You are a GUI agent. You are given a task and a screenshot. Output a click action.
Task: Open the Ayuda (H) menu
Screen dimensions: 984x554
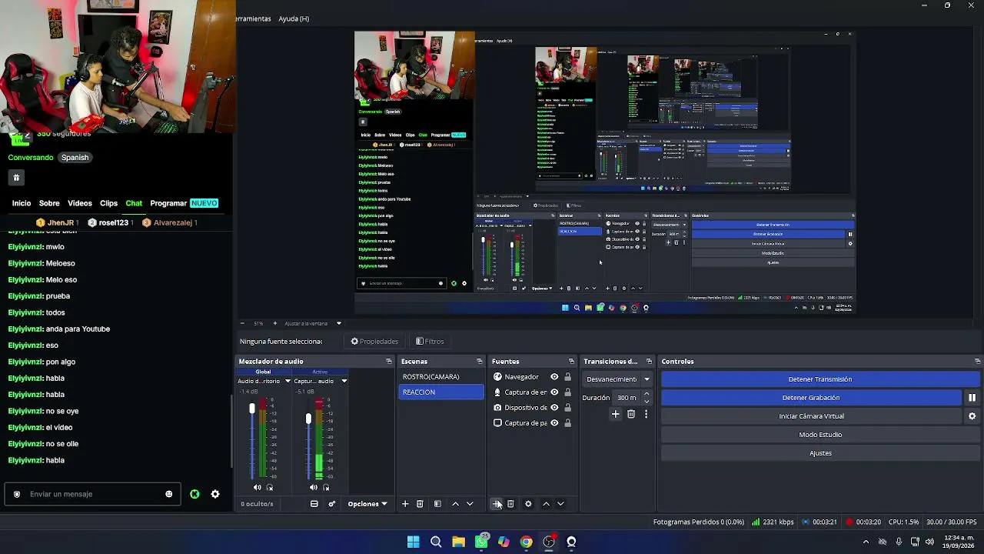(x=294, y=18)
